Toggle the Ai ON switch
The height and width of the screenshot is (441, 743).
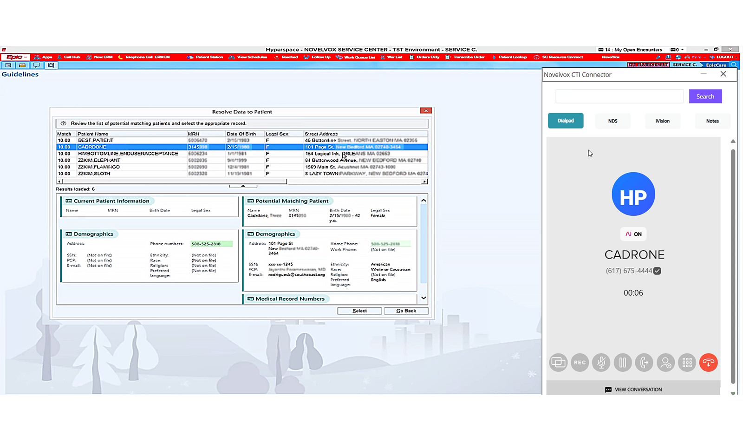point(633,234)
